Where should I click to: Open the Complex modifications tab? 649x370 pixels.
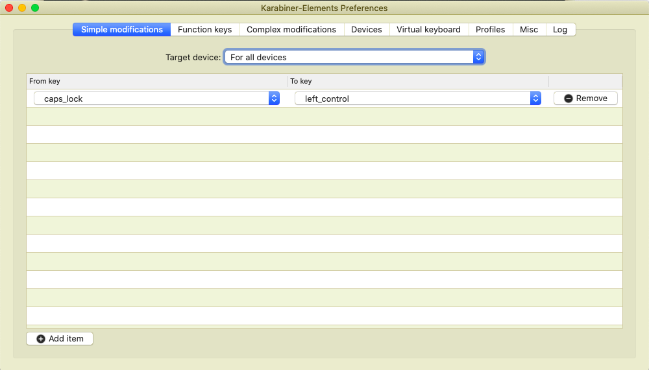tap(291, 29)
